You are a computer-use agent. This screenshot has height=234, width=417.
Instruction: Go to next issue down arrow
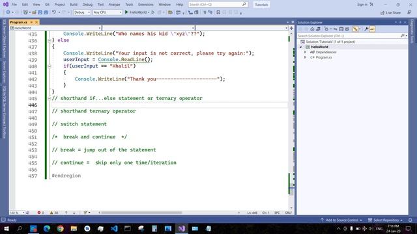pyautogui.click(x=74, y=213)
